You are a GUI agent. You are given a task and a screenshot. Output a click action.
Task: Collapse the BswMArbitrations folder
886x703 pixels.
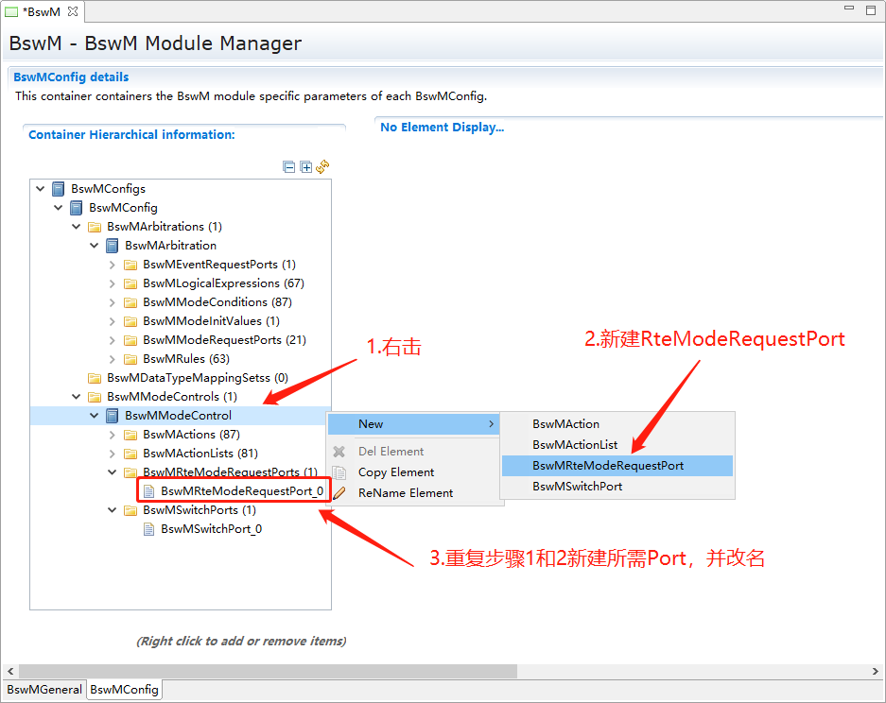pos(77,227)
